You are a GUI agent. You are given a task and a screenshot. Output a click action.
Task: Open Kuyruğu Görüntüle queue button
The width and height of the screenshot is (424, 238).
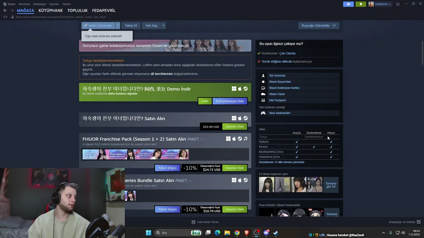319,25
